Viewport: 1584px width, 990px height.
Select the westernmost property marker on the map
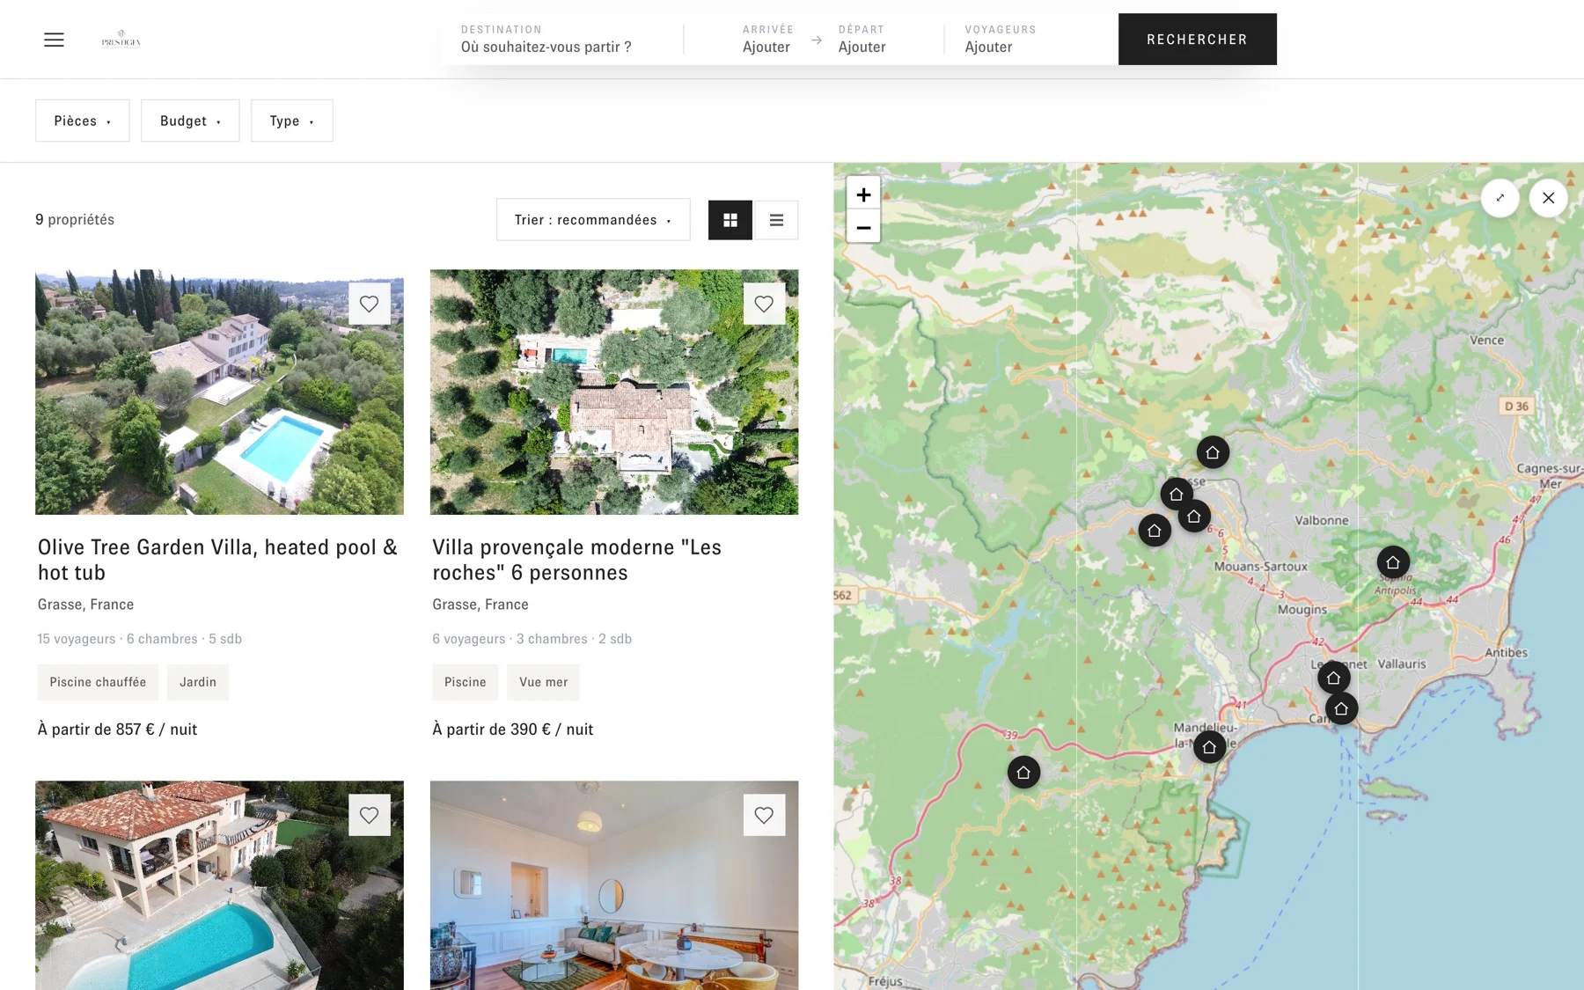coord(1023,773)
